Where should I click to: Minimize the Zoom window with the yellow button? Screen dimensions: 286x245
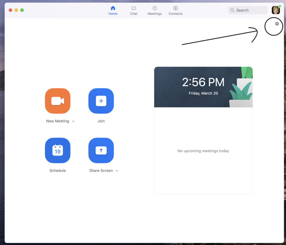tap(16, 10)
